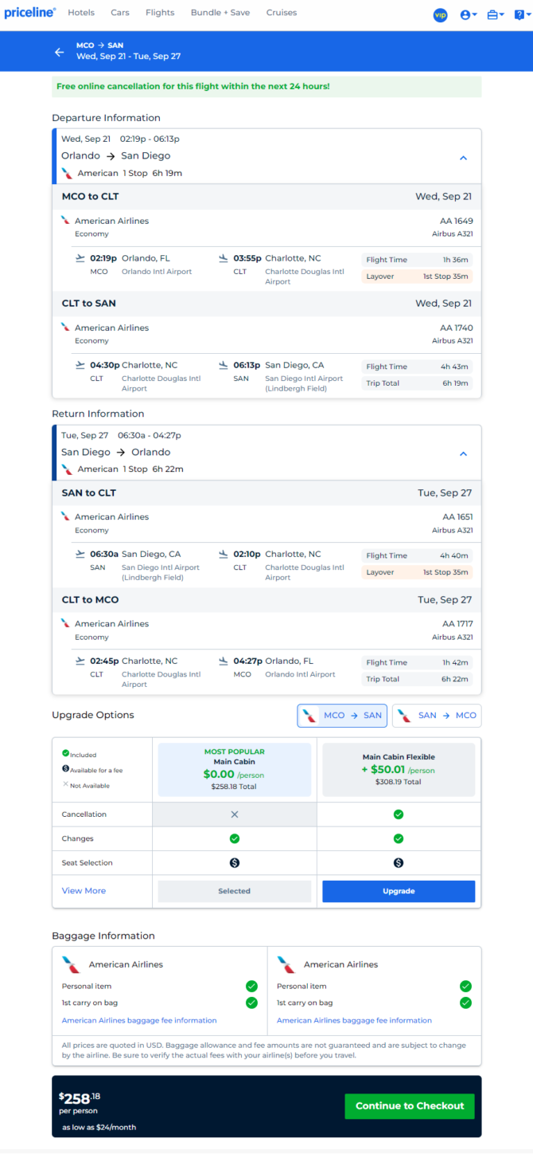Click Main Cabin Changes checkmark

pyautogui.click(x=235, y=838)
